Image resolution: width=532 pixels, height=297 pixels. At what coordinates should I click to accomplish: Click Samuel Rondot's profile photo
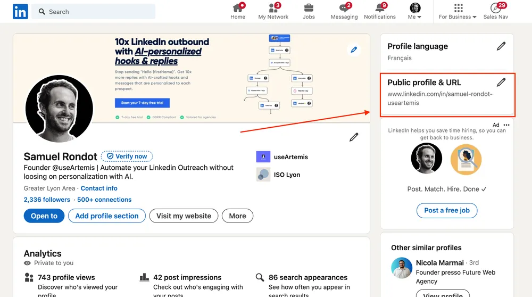[59, 109]
